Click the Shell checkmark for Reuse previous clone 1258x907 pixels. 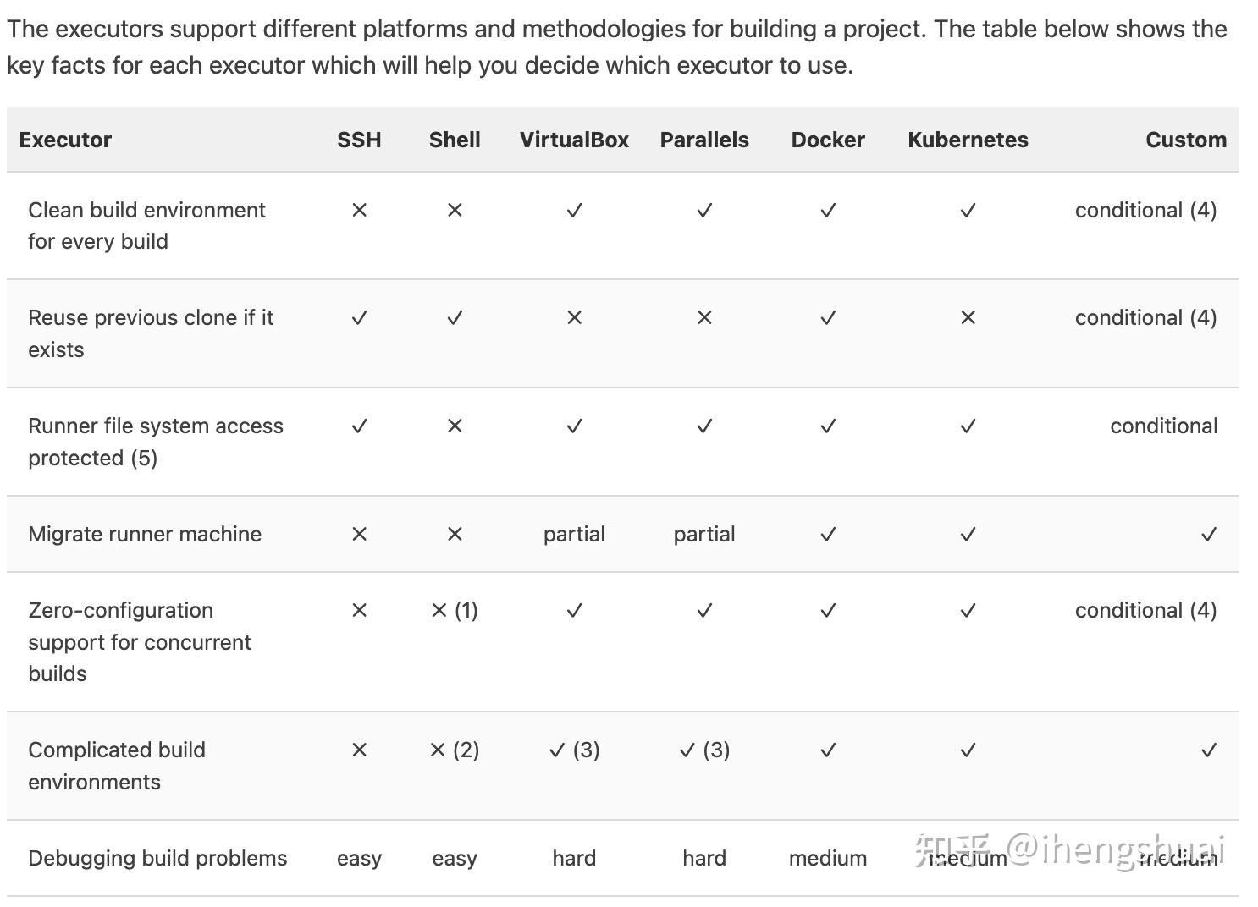pyautogui.click(x=455, y=318)
